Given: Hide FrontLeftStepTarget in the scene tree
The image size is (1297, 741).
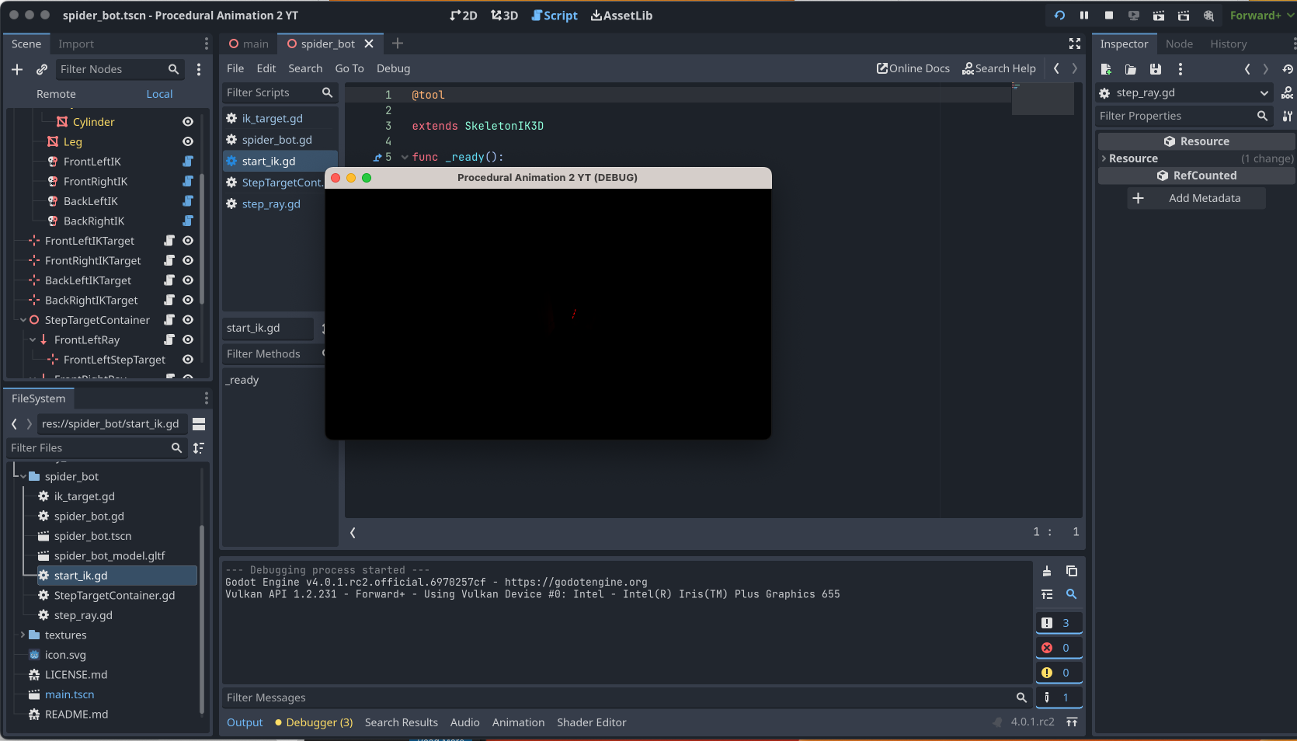Looking at the screenshot, I should tap(187, 360).
